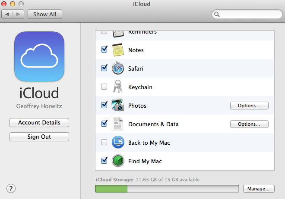
Task: Click the large iCloud cloud logo
Action: [x=39, y=56]
